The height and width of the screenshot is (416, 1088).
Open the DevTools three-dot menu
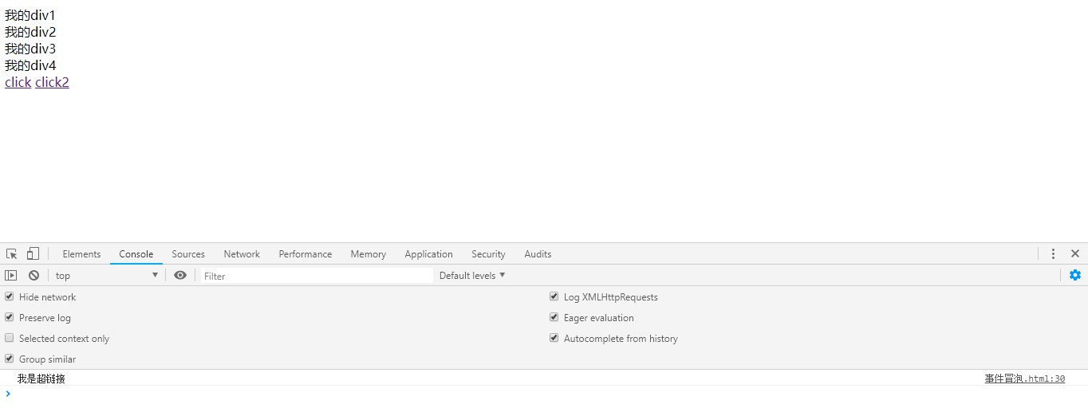pyautogui.click(x=1053, y=253)
